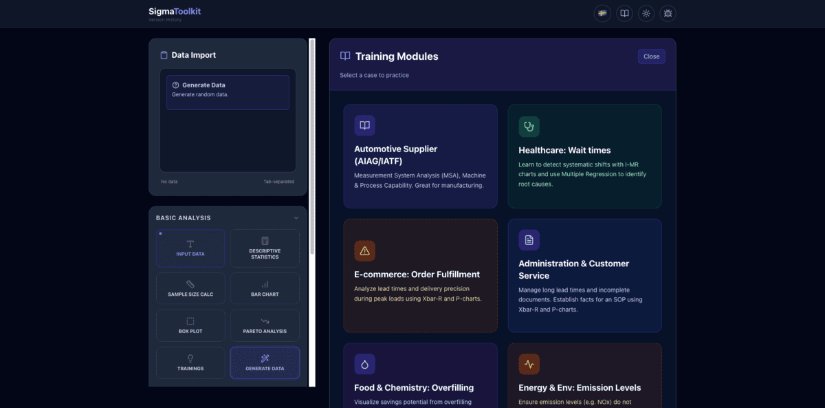
Task: Click the 'No data' status text
Action: point(169,182)
